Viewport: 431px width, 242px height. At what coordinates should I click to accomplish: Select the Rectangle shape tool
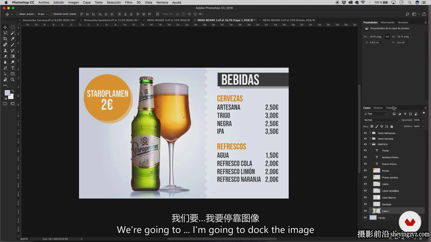[12, 74]
